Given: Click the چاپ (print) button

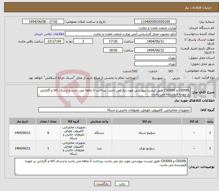Looking at the screenshot, I should pyautogui.click(x=122, y=184).
